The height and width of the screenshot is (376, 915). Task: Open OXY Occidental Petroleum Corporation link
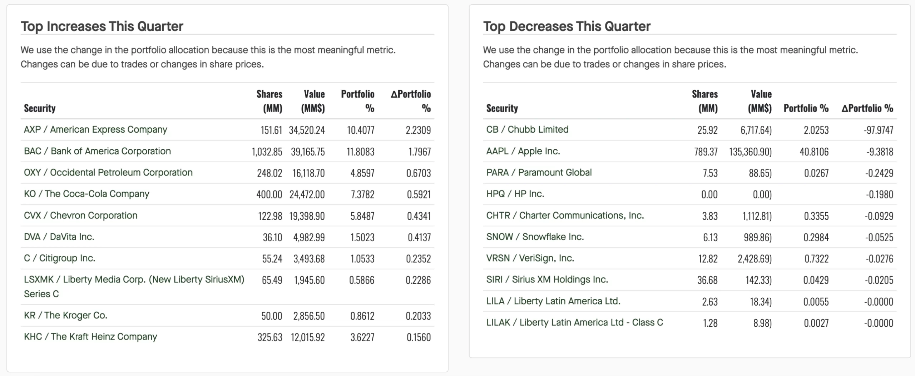(x=108, y=172)
